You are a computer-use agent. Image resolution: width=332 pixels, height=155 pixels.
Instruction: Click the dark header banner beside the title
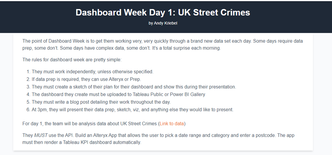[292, 17]
